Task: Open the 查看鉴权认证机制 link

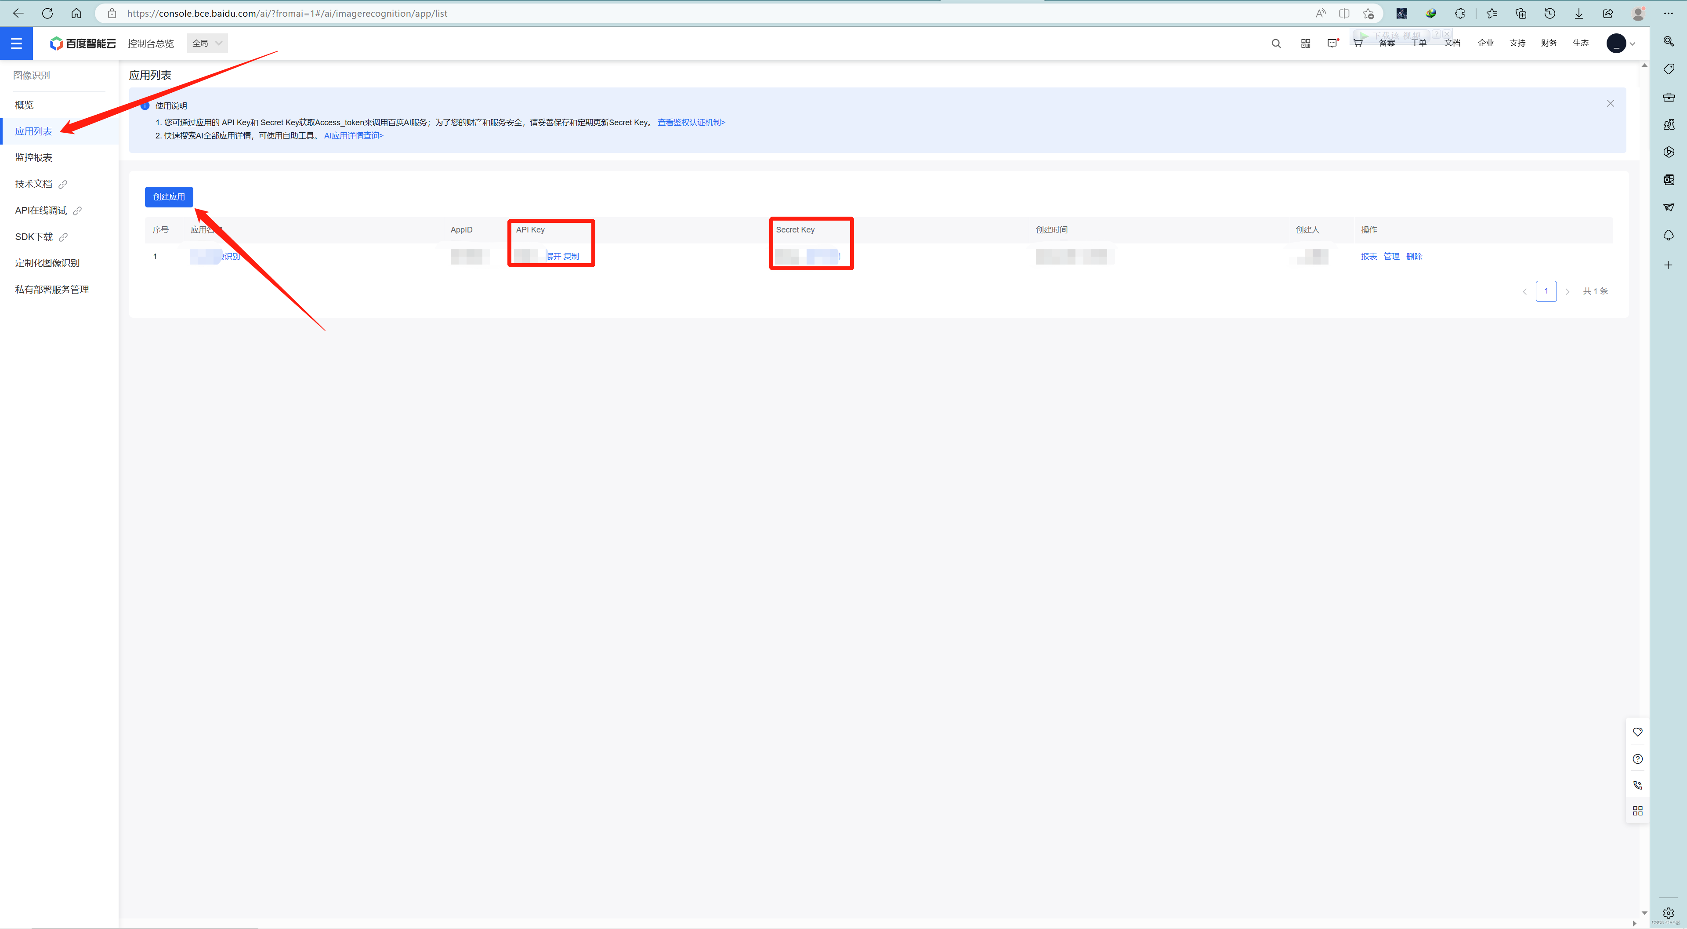Action: click(x=691, y=123)
